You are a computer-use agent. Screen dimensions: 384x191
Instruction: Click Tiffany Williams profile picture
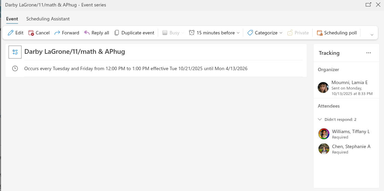point(324,134)
